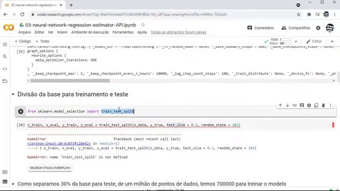Click the Comentário button

pyautogui.click(x=261, y=28)
